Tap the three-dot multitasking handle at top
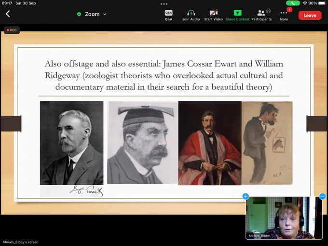The height and width of the screenshot is (246, 328). pyautogui.click(x=164, y=4)
